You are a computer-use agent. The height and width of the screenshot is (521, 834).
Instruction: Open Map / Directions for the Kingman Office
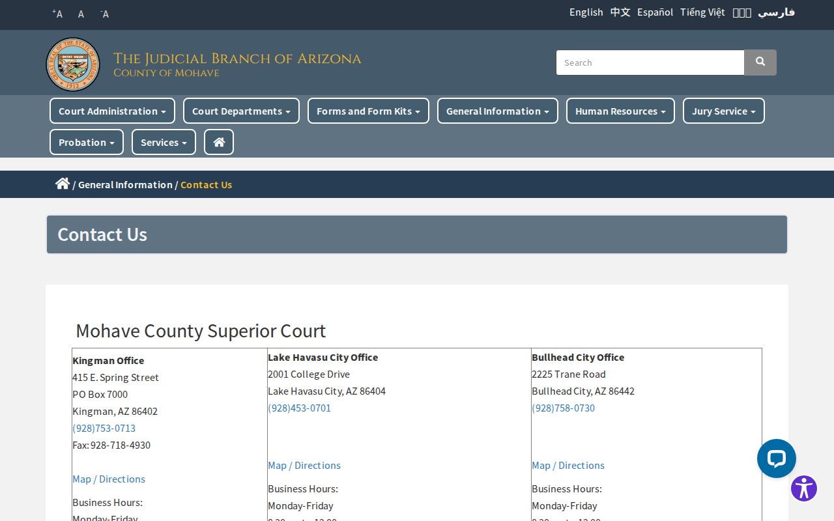[109, 479]
